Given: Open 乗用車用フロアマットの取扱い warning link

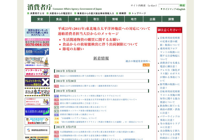Looking at the screenshot, I should tap(170, 54).
